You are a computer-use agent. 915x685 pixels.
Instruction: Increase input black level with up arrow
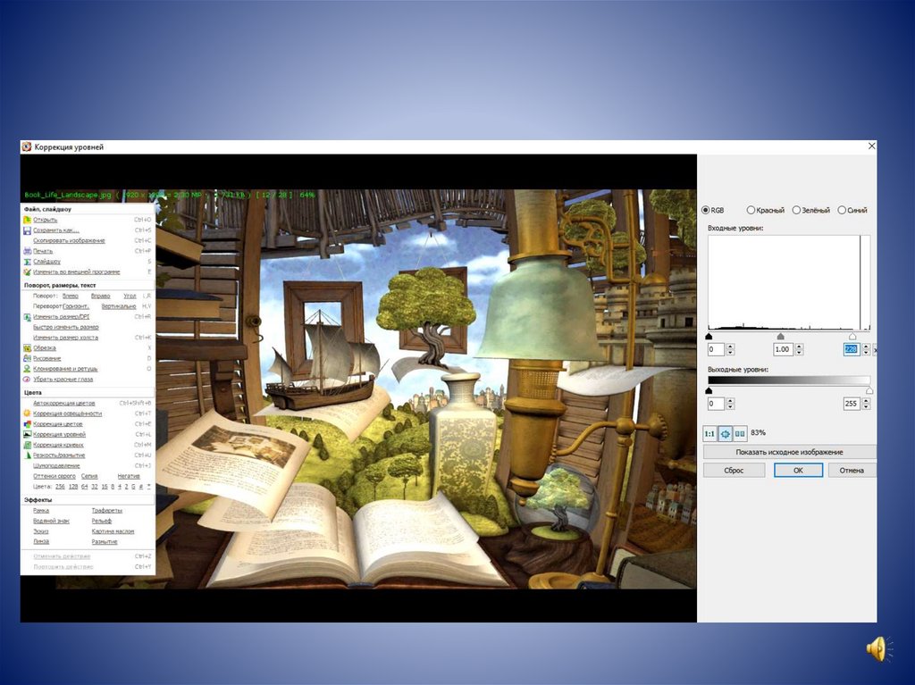[x=731, y=347]
